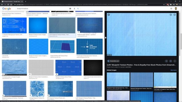The width and height of the screenshot is (182, 102).
Task: Close the Blueprint texture tab
Action: 22,1
